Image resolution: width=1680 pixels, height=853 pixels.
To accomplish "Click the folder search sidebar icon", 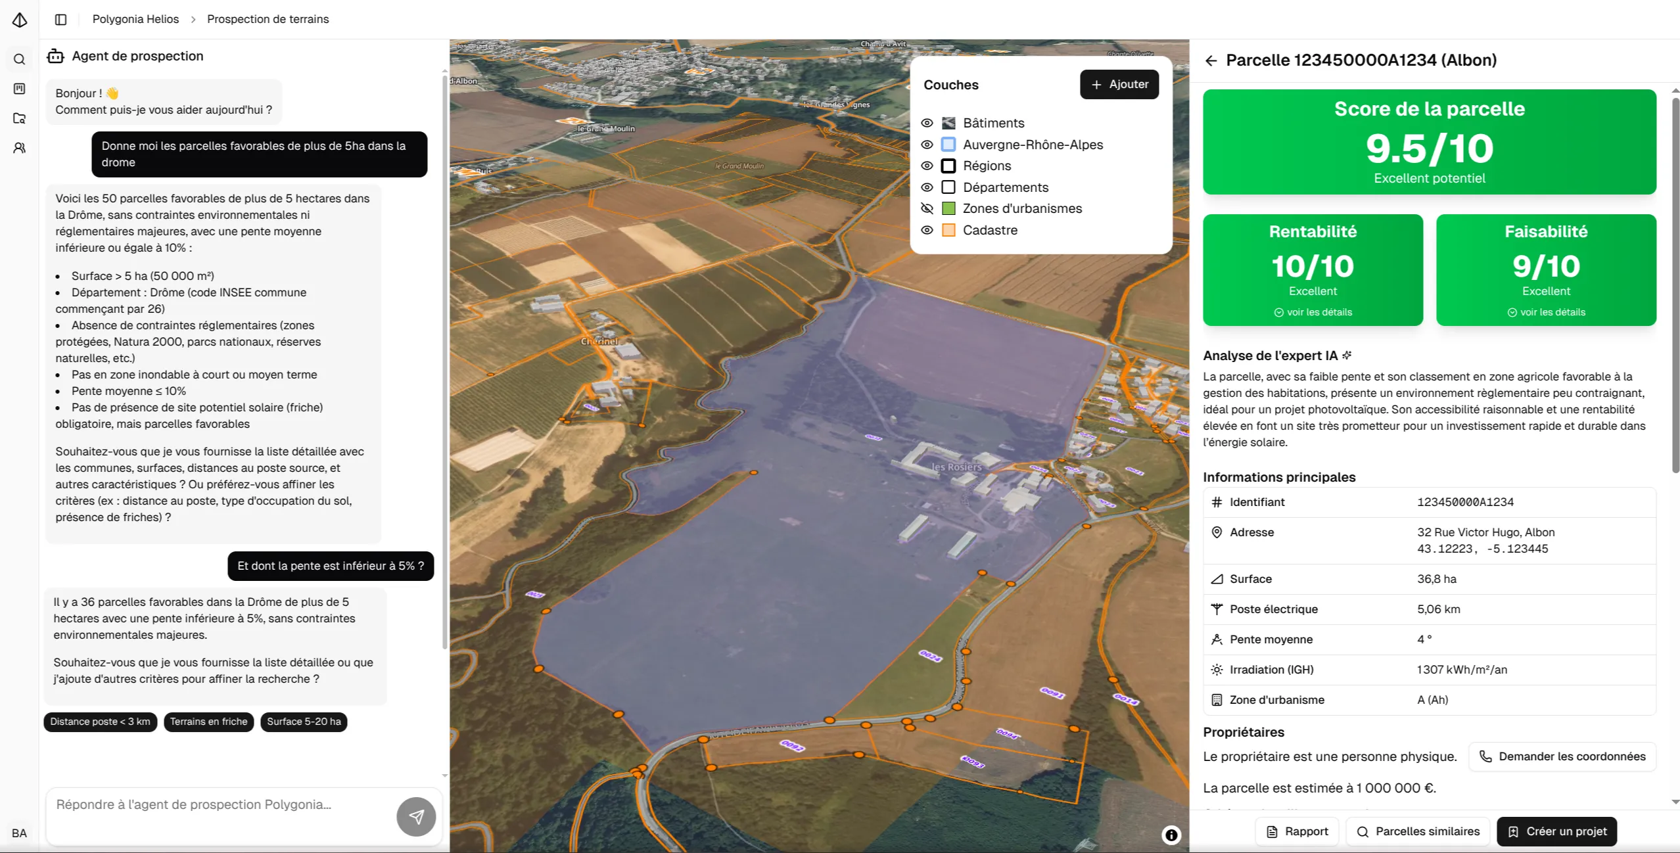I will 20,118.
